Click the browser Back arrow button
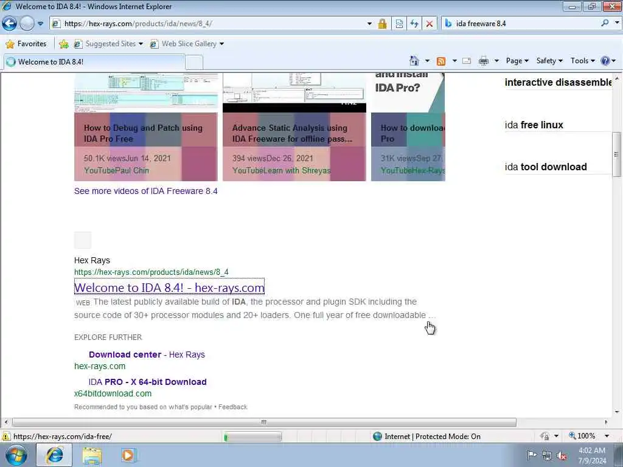Image resolution: width=623 pixels, height=467 pixels. [x=10, y=24]
